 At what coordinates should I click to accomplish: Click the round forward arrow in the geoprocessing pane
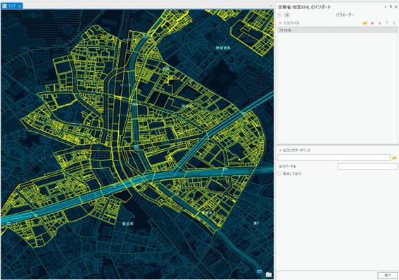pos(287,15)
